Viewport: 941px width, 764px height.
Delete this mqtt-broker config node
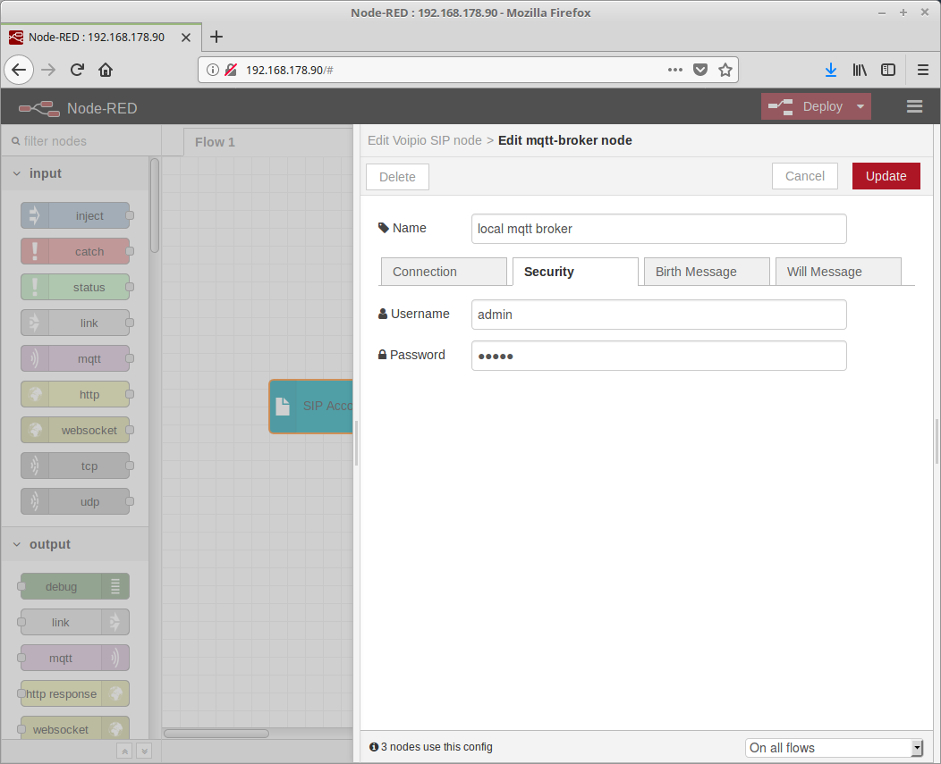[x=397, y=177]
